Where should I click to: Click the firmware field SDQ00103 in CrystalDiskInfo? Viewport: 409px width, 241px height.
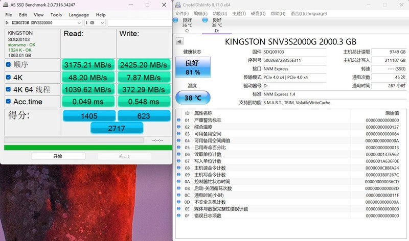(x=294, y=52)
